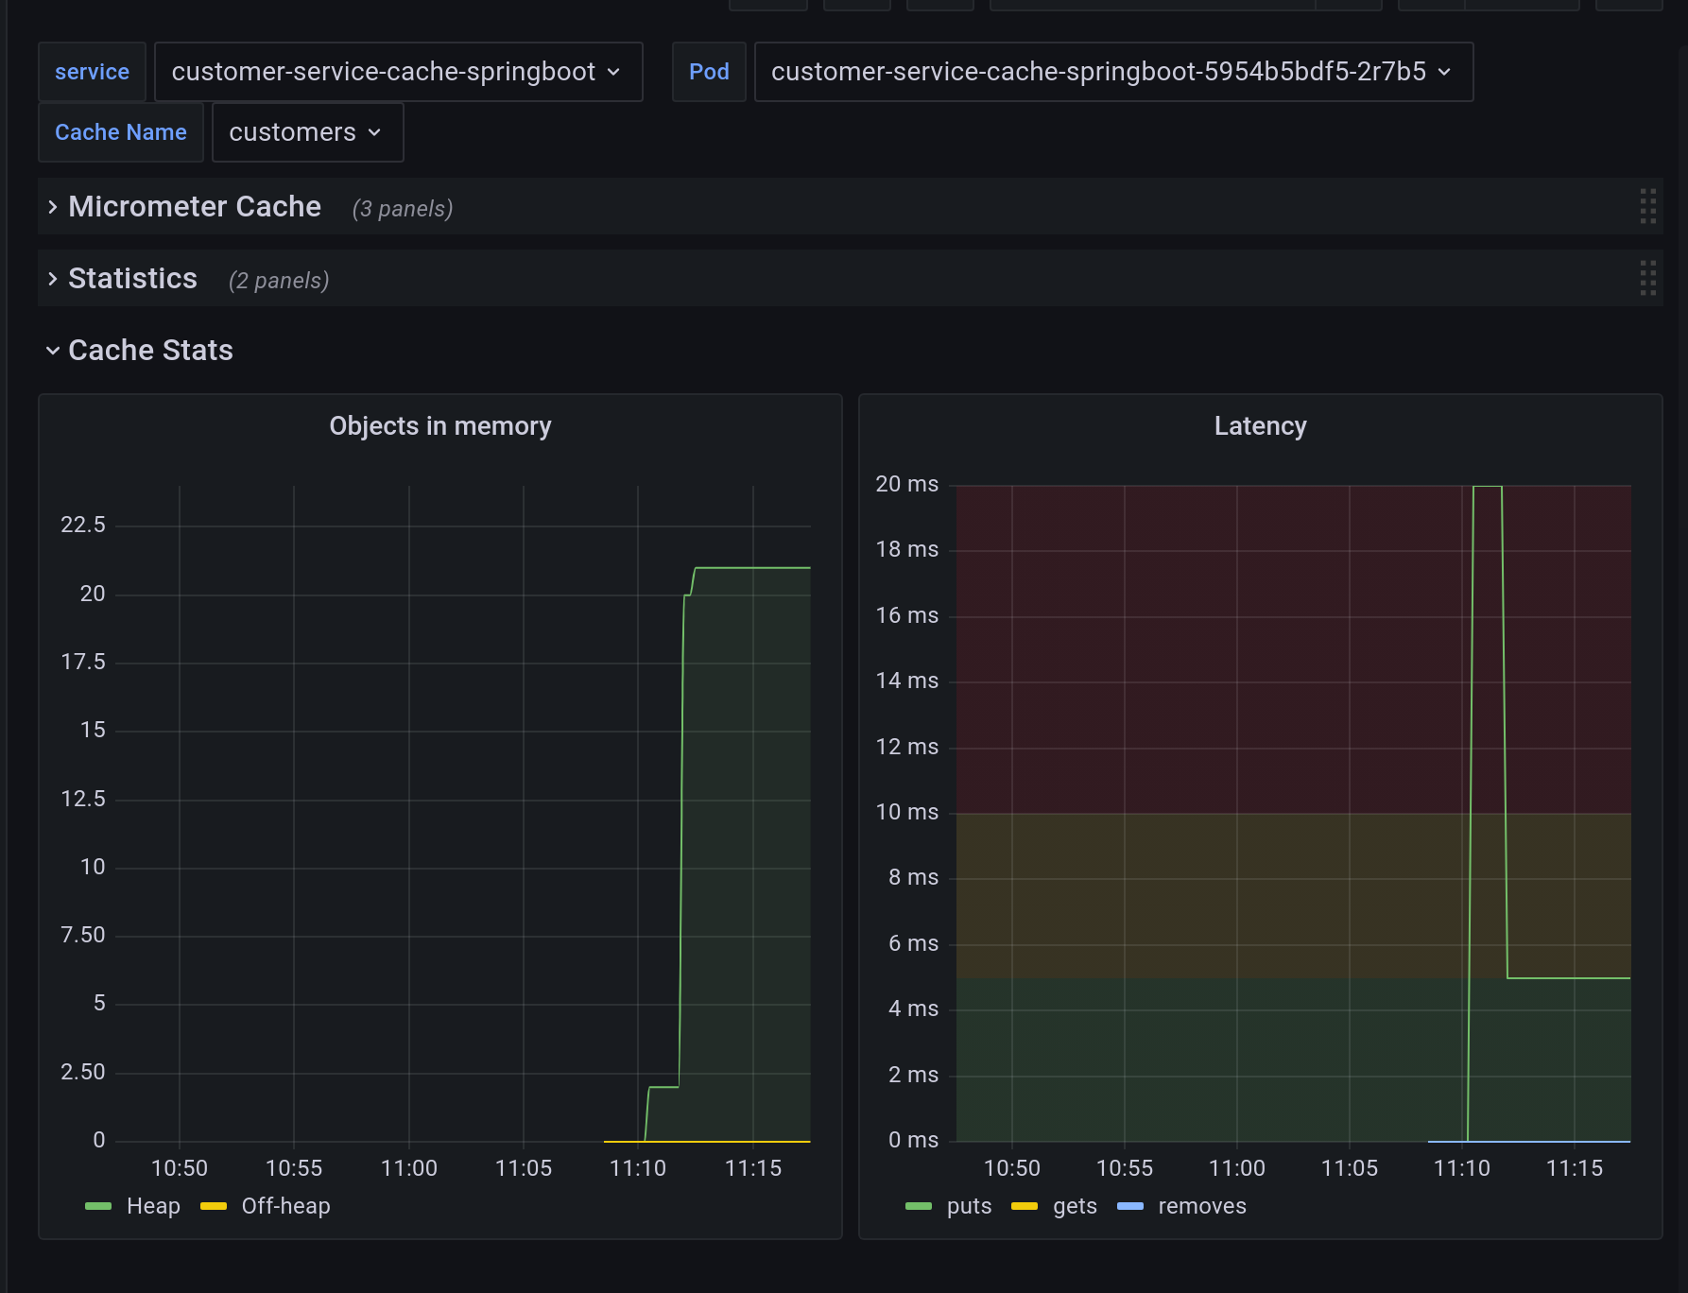Hide the Heap series via its legend entry

point(152,1206)
